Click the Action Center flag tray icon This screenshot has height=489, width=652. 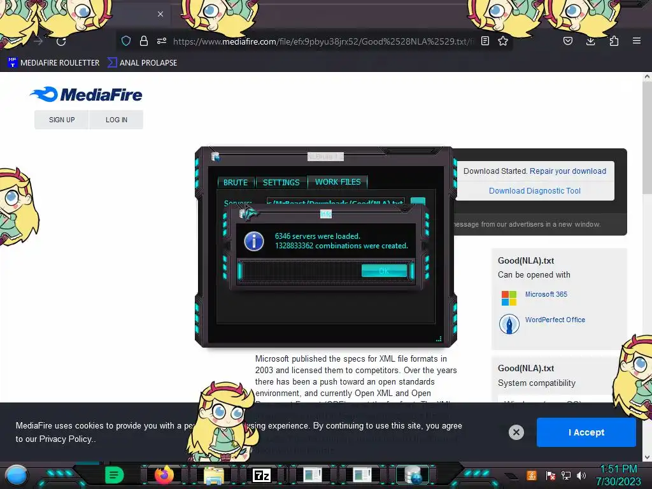pos(550,476)
